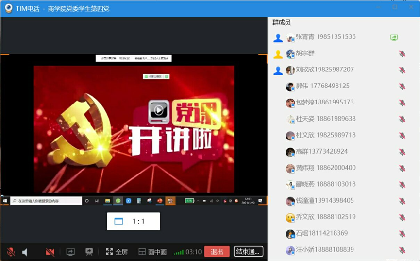Click the blue person icon beside 刘欣欣
Image resolution: width=420 pixels, height=261 pixels.
point(278,70)
